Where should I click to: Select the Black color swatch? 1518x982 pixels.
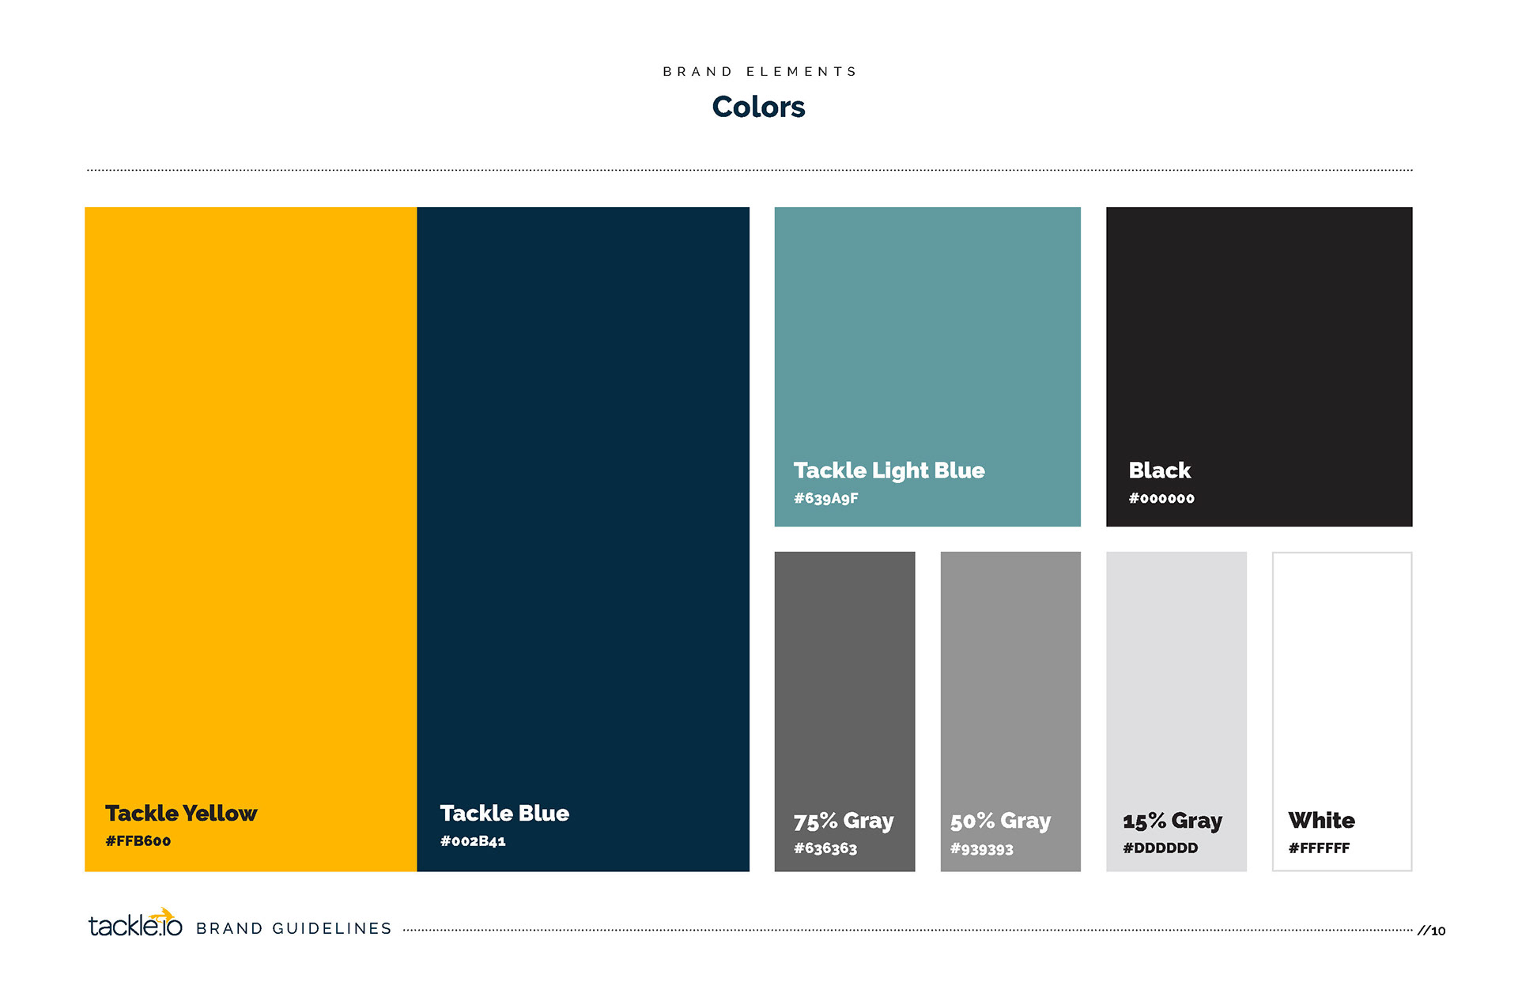[1259, 332]
